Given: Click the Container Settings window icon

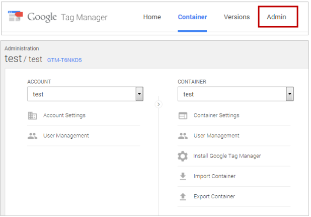Looking at the screenshot, I should click(x=183, y=116).
